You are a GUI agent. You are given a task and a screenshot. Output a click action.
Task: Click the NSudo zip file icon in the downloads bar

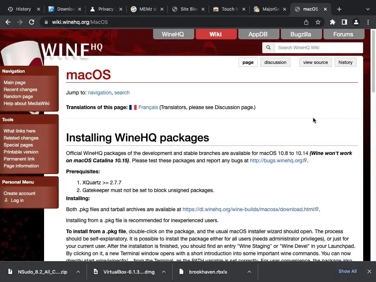pos(10,271)
